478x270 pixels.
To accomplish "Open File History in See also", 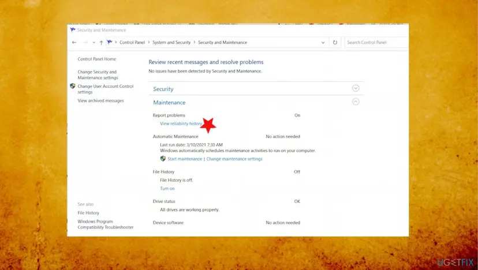I will (x=88, y=213).
